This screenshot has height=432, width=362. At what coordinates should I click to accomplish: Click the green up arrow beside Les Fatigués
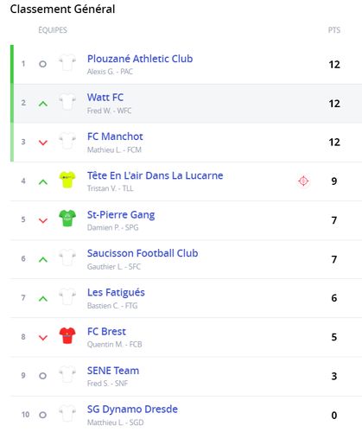(x=43, y=299)
